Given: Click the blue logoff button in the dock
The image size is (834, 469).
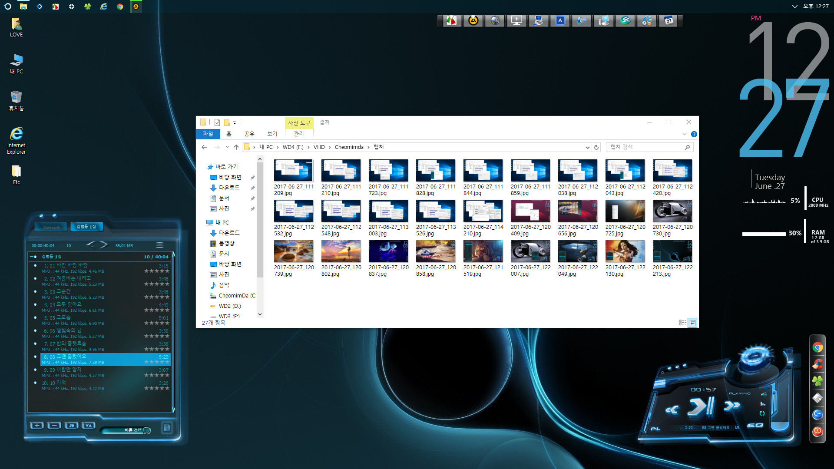Looking at the screenshot, I should [x=817, y=415].
